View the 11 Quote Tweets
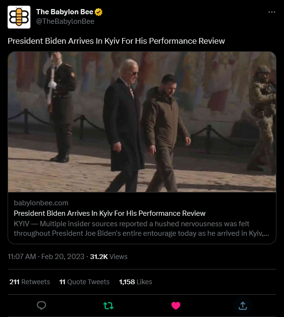This screenshot has width=284, height=317. coord(84,282)
